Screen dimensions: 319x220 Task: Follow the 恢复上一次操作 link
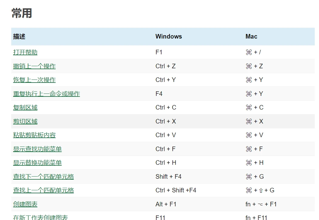pyautogui.click(x=34, y=80)
